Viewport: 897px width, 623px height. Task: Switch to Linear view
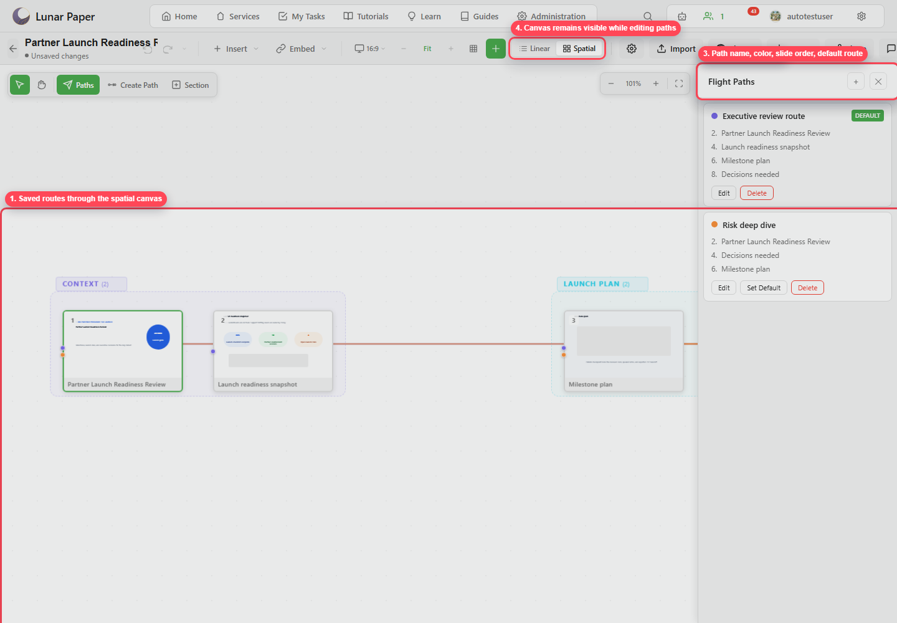point(534,49)
